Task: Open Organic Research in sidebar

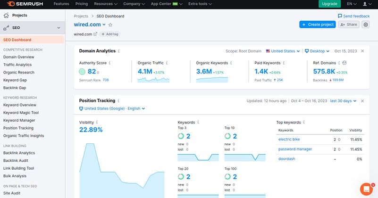Action: point(19,73)
